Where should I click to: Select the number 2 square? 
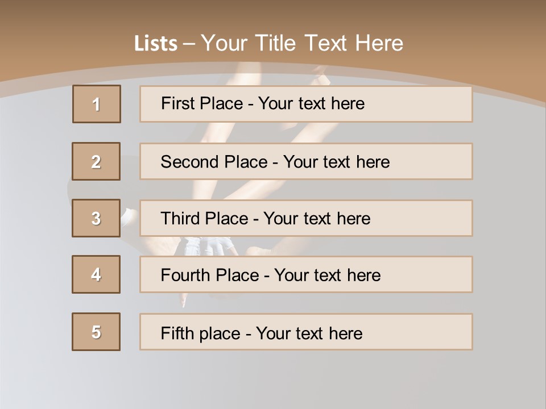[96, 161]
